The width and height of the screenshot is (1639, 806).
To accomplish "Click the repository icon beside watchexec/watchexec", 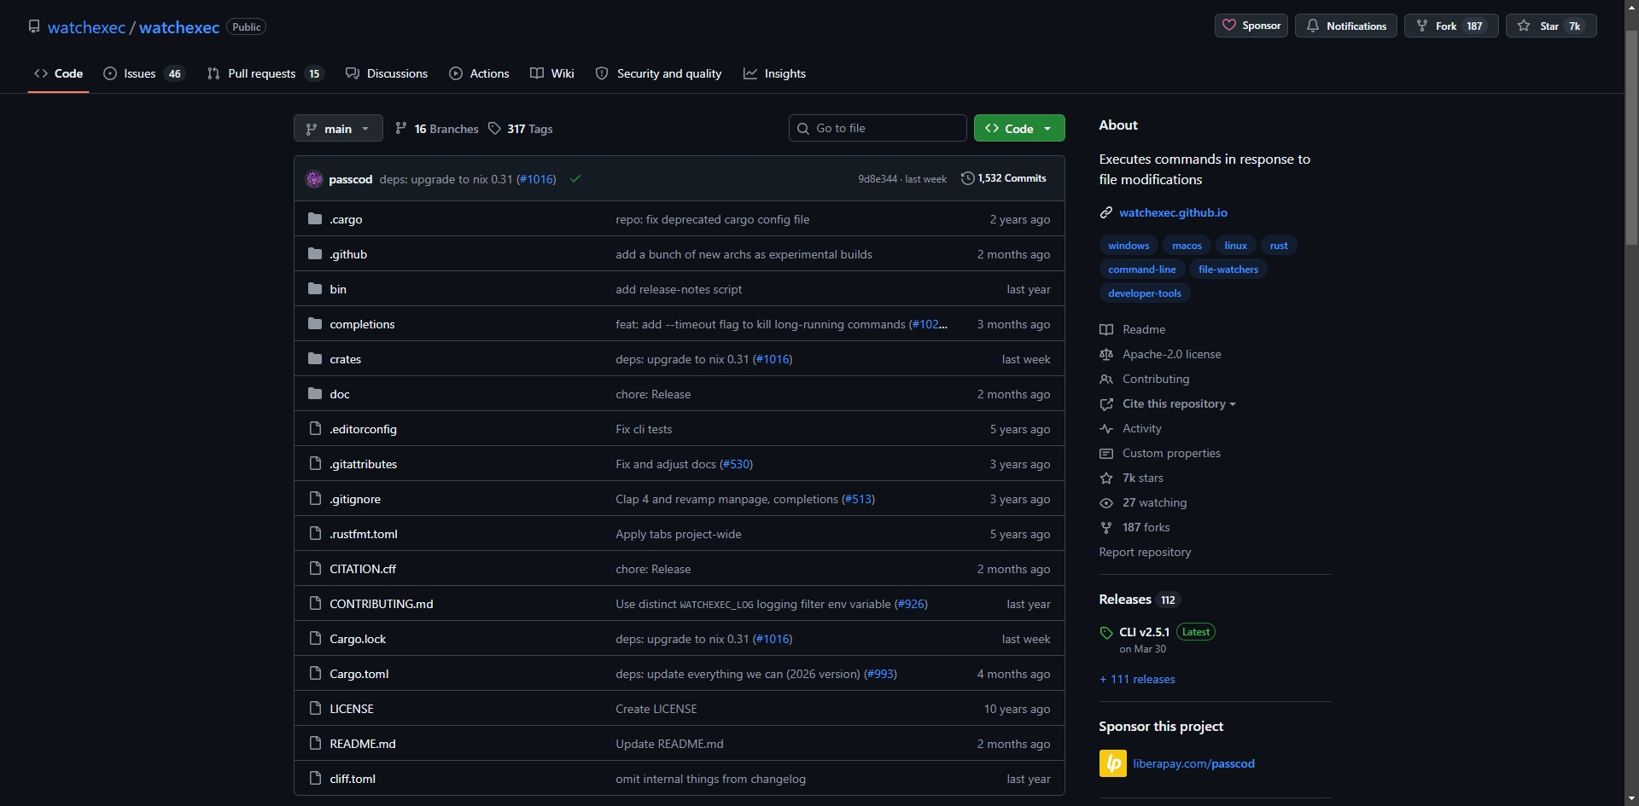I will (34, 26).
